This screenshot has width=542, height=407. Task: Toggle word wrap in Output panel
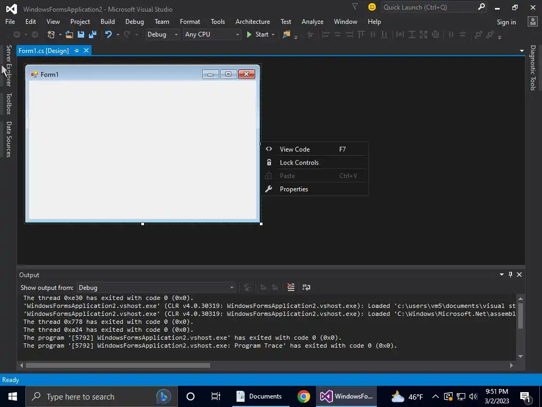[x=306, y=287]
